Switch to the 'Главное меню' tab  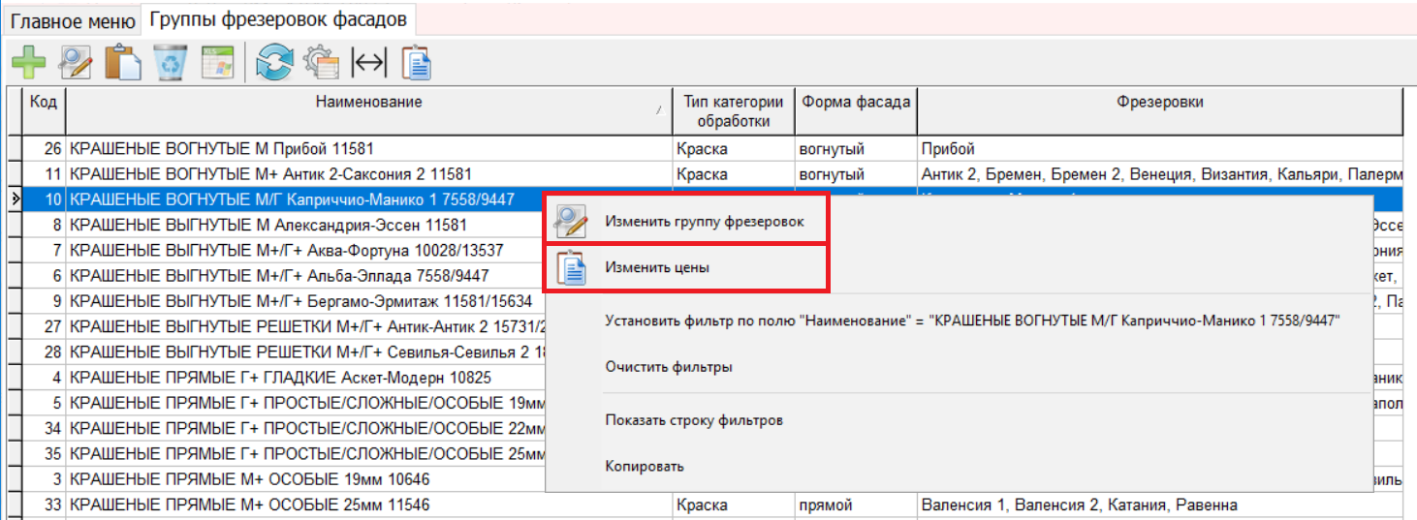coord(73,20)
